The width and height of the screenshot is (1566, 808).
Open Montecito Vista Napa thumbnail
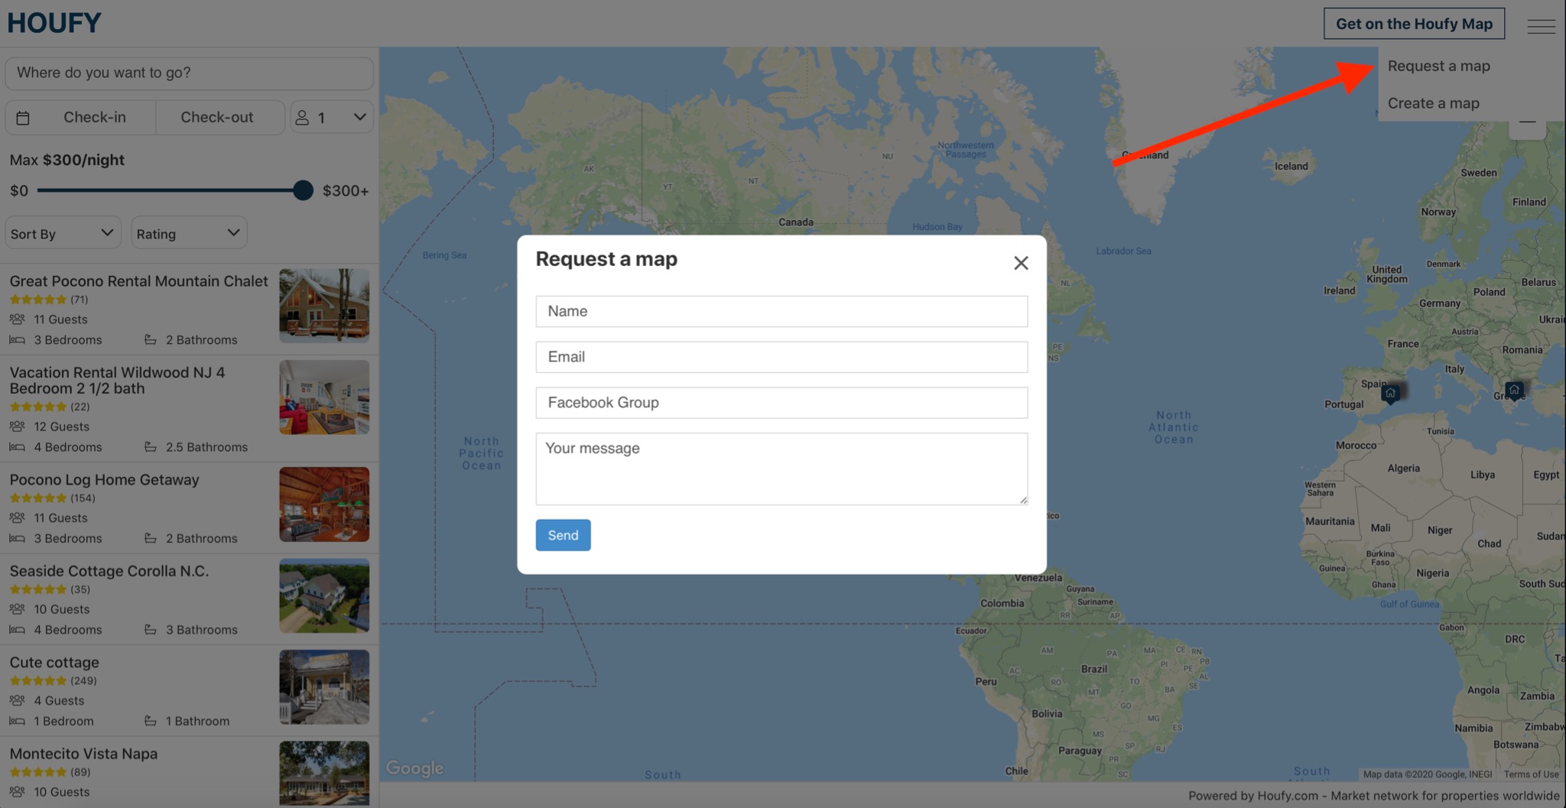[x=324, y=774]
